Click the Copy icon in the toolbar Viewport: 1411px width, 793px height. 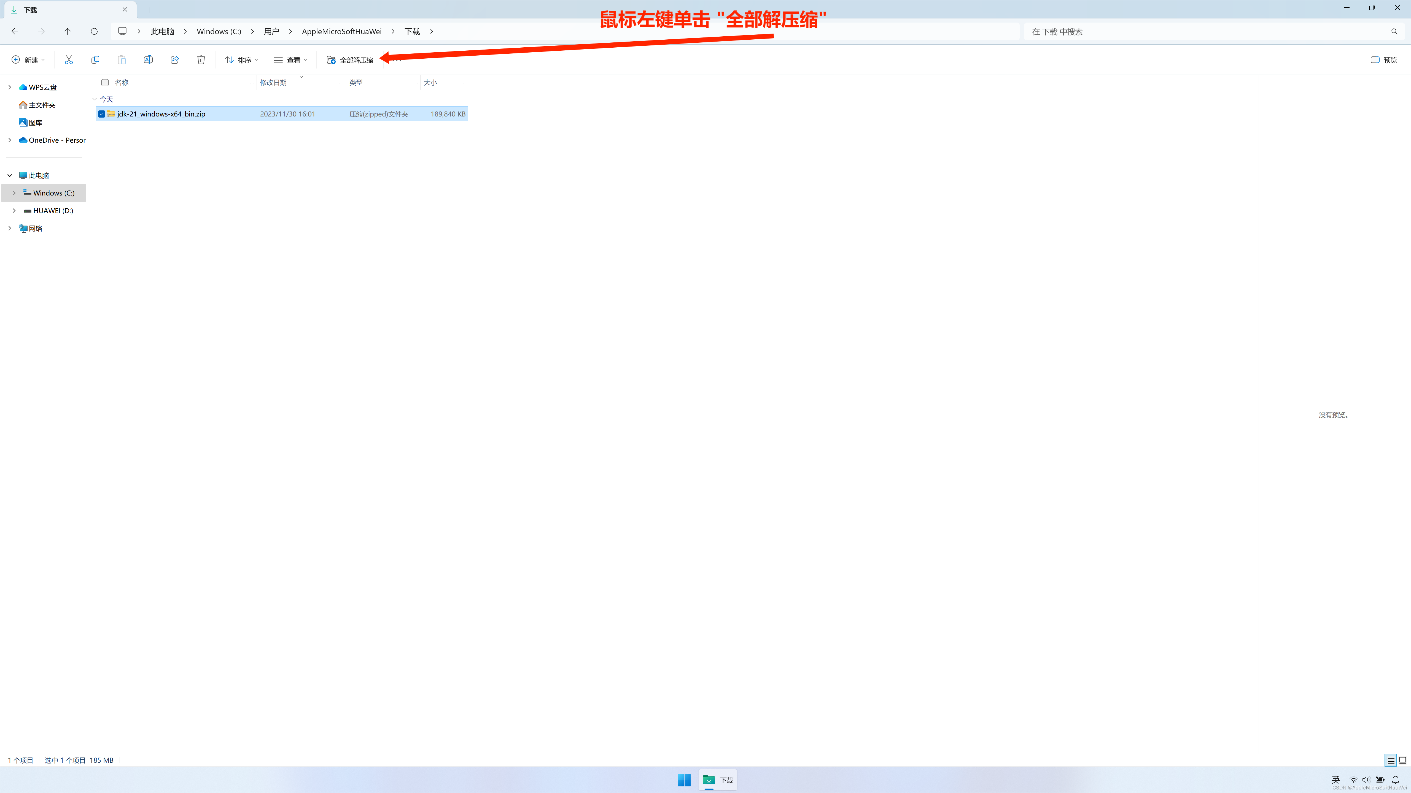(x=95, y=60)
